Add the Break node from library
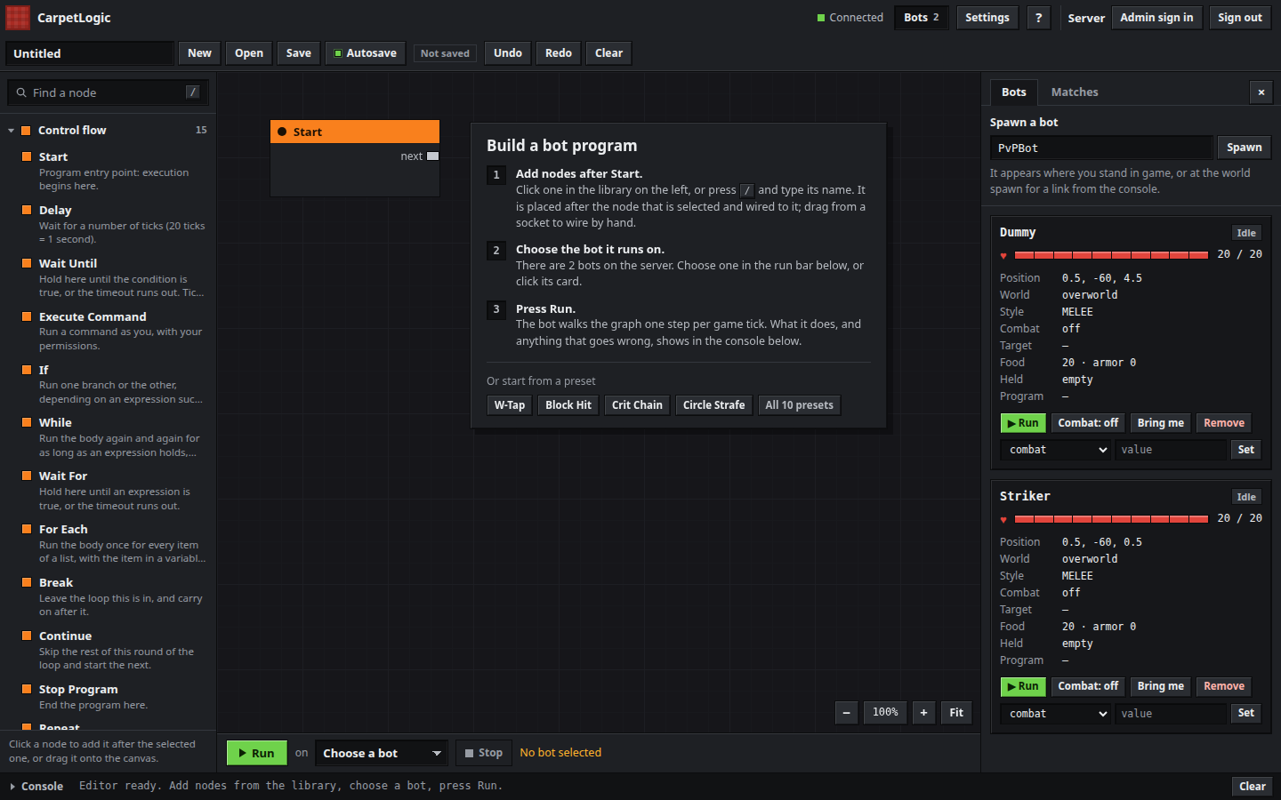The width and height of the screenshot is (1281, 800). click(108, 596)
